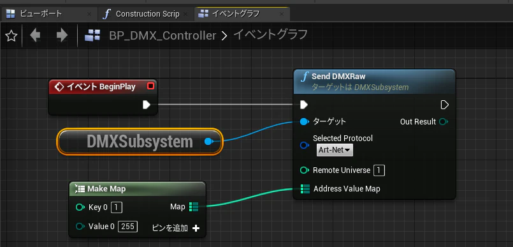Open the Art-Net protocol dropdown

point(335,150)
